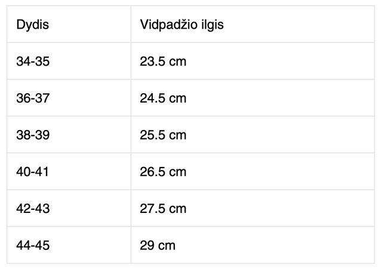Click the size matching 26.5 cm
Viewport: 382px width, 269px height.
pos(32,172)
